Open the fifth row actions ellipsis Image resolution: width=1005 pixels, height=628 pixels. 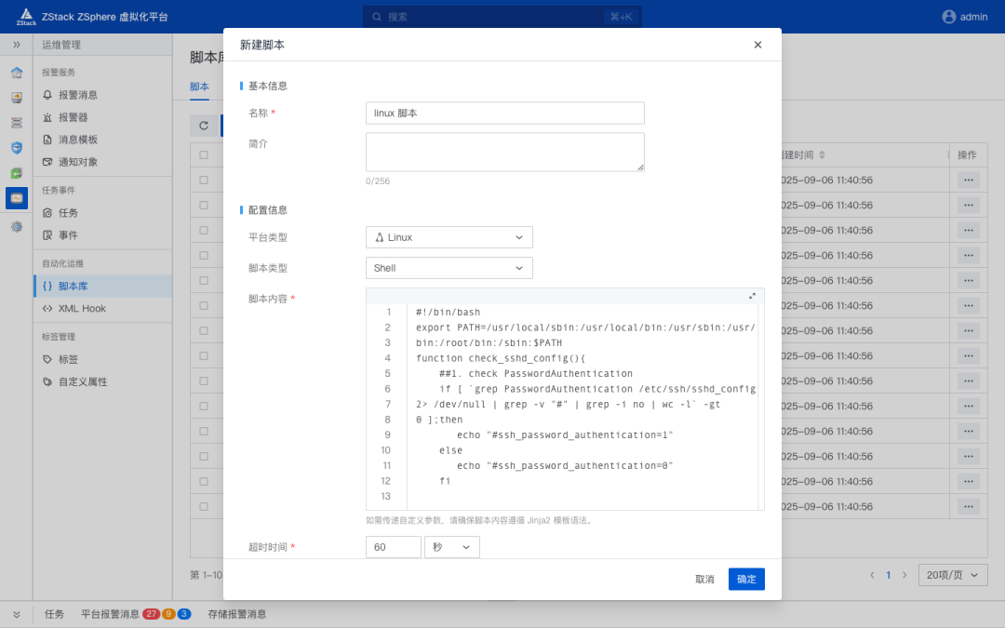969,281
